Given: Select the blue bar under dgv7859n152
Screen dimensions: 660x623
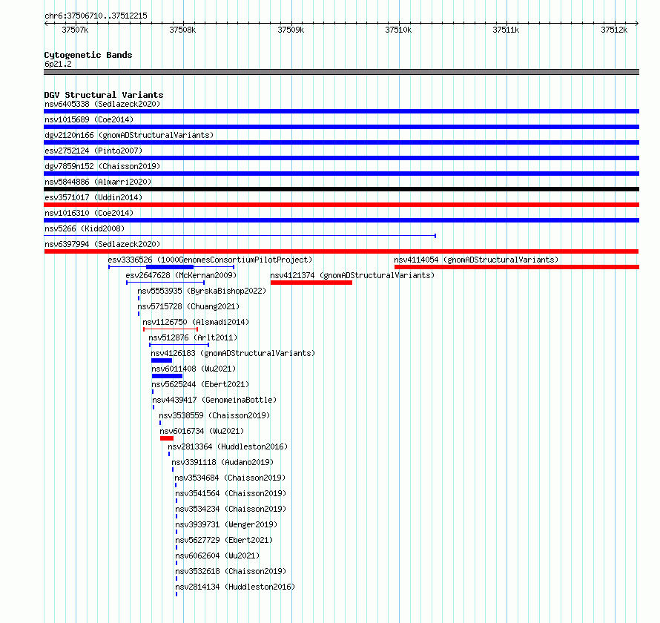Looking at the screenshot, I should [x=341, y=174].
